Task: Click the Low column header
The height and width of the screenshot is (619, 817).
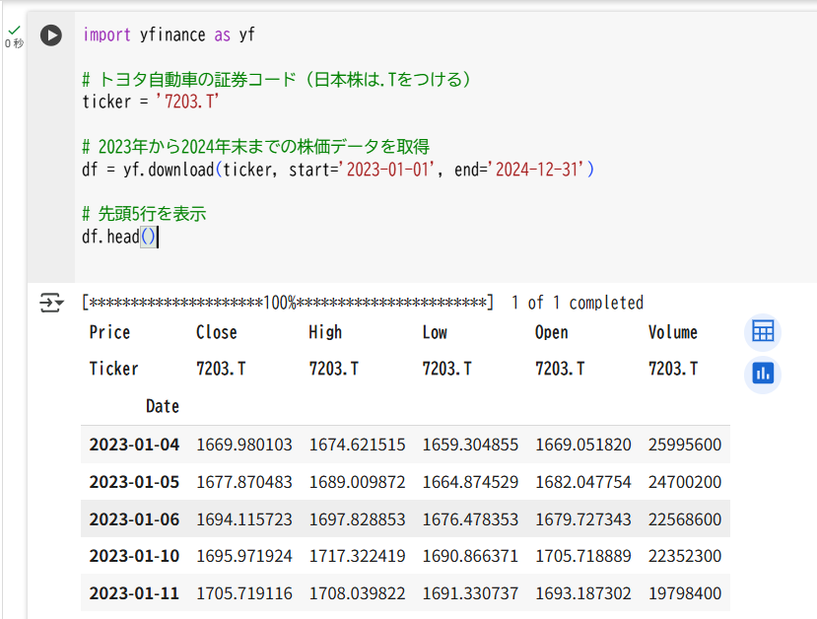Action: click(x=435, y=332)
